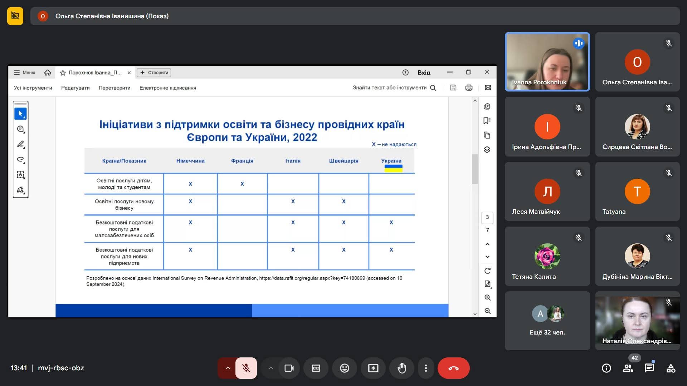The height and width of the screenshot is (386, 687).
Task: Expand video settings arrow next to camera
Action: (x=271, y=368)
